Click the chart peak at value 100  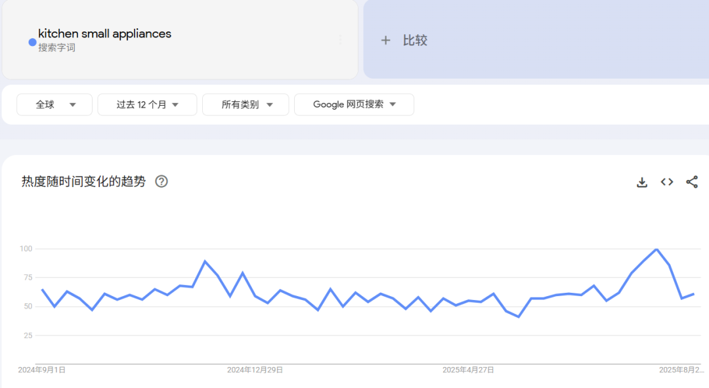click(x=656, y=249)
